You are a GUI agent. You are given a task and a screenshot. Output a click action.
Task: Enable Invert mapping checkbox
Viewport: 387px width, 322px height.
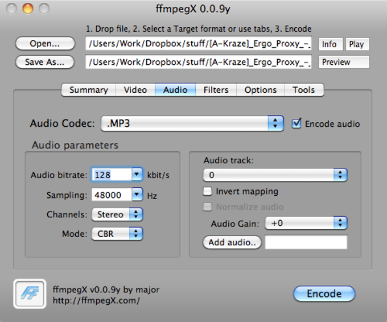(x=208, y=192)
